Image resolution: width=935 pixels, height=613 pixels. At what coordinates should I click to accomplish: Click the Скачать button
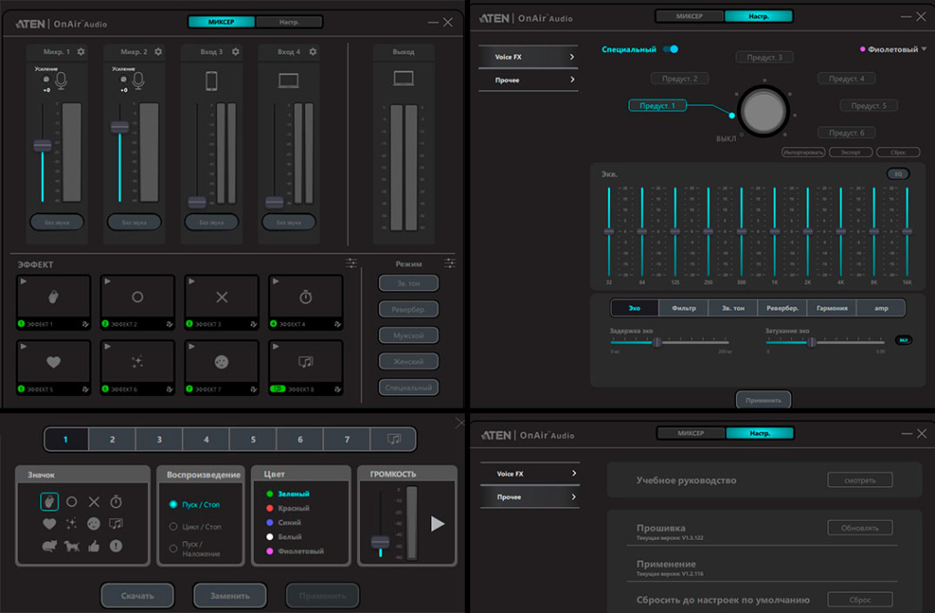138,595
